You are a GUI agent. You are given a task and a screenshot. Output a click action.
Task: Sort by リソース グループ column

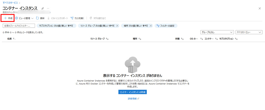pyautogui.click(x=100, y=39)
